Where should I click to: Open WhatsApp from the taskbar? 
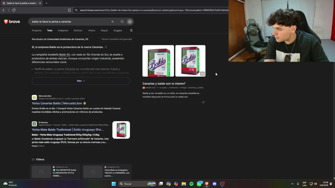[x=199, y=184]
